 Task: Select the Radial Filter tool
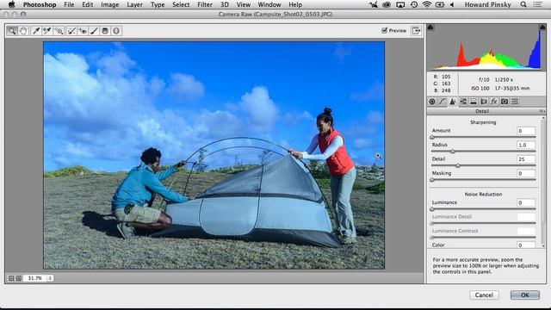116,31
